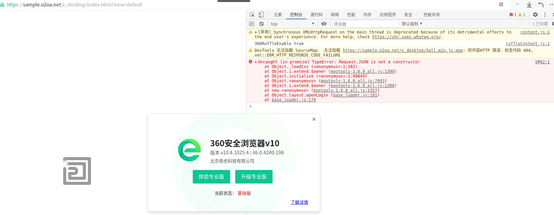The width and height of the screenshot is (554, 215).
Task: Open the 默认级别 log level dropdown
Action: (412, 24)
